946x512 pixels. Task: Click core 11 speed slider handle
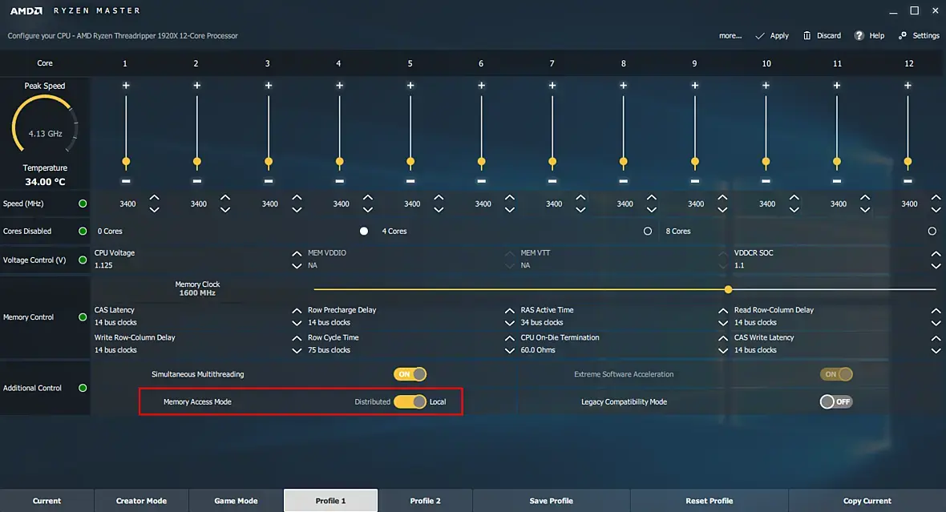[837, 162]
